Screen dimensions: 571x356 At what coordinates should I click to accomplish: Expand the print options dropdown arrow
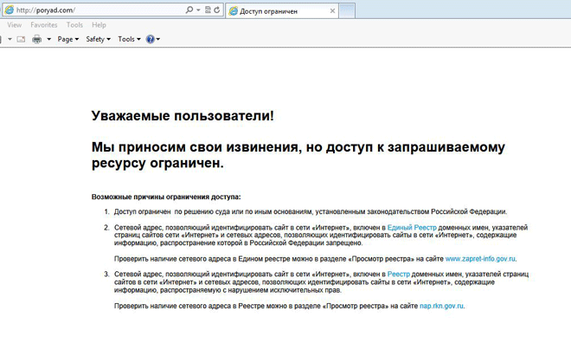48,40
